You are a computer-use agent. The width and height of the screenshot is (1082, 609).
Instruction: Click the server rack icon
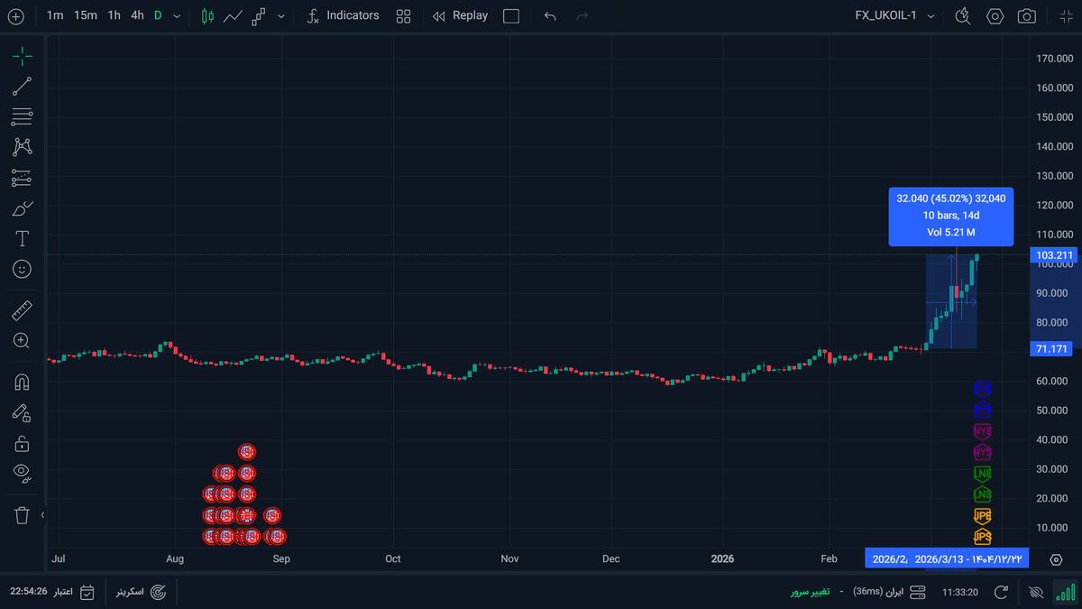tap(918, 592)
